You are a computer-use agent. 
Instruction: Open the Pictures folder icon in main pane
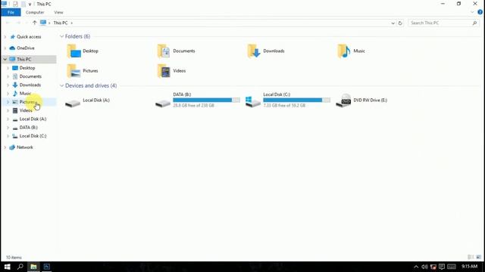pyautogui.click(x=74, y=71)
